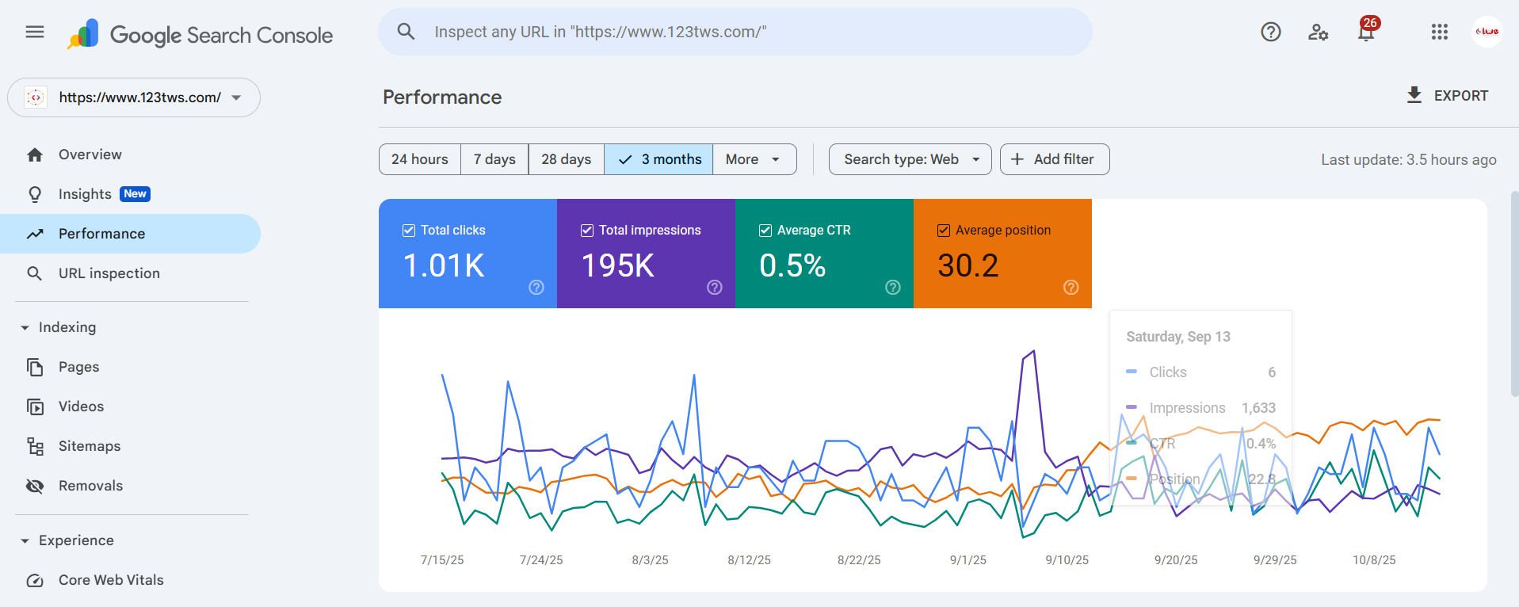
Task: Click the Average position help icon
Action: (x=1071, y=288)
